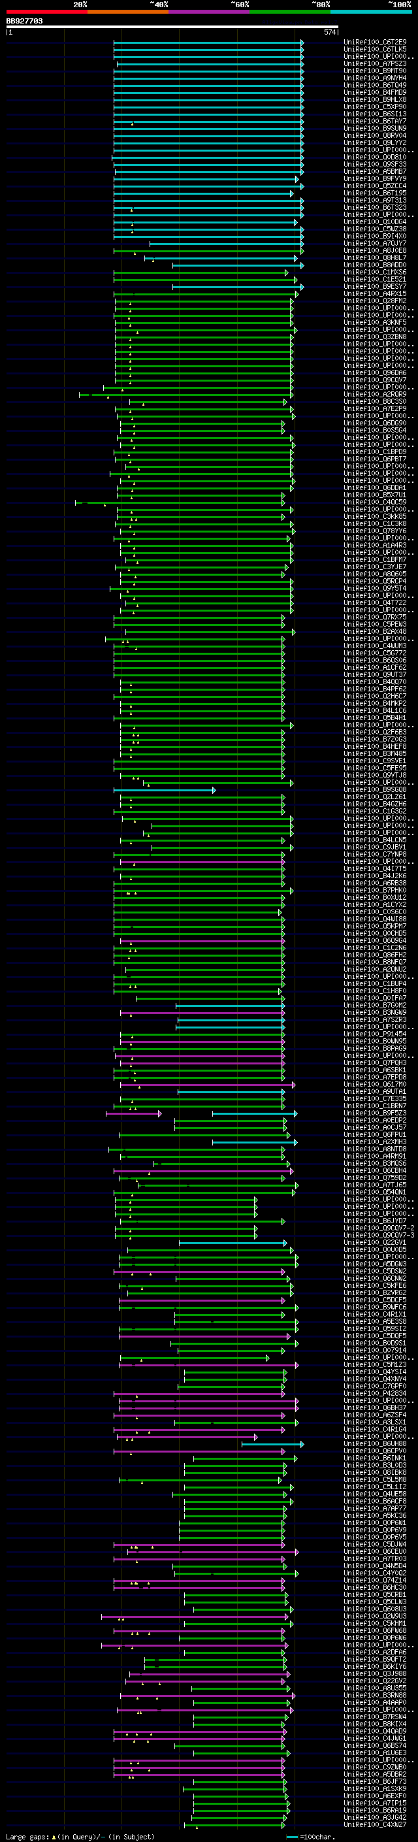Click label UniRef100_Q8H8L7
Image resolution: width=418 pixels, height=1842 pixels.
pos(375,258)
